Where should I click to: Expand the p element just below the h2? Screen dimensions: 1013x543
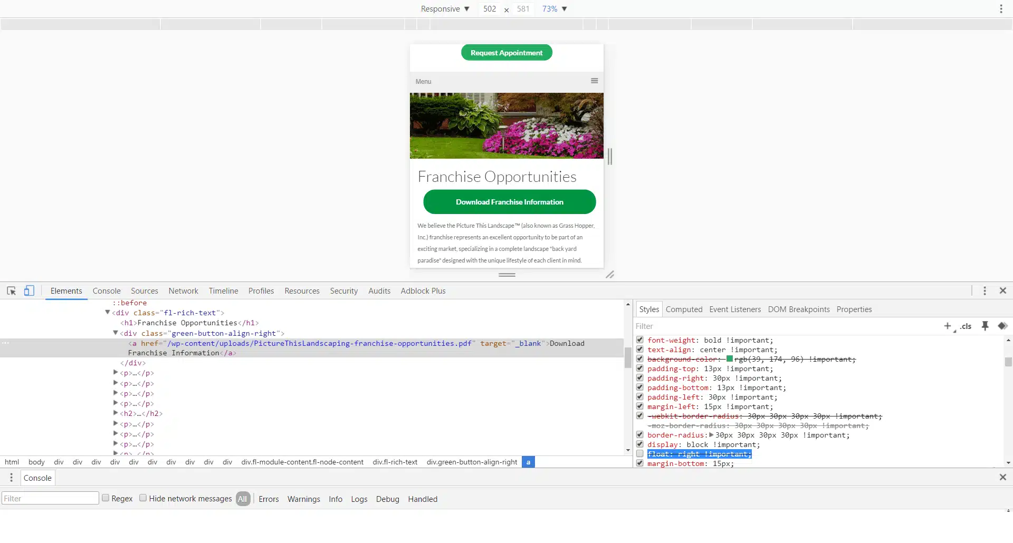pyautogui.click(x=116, y=424)
